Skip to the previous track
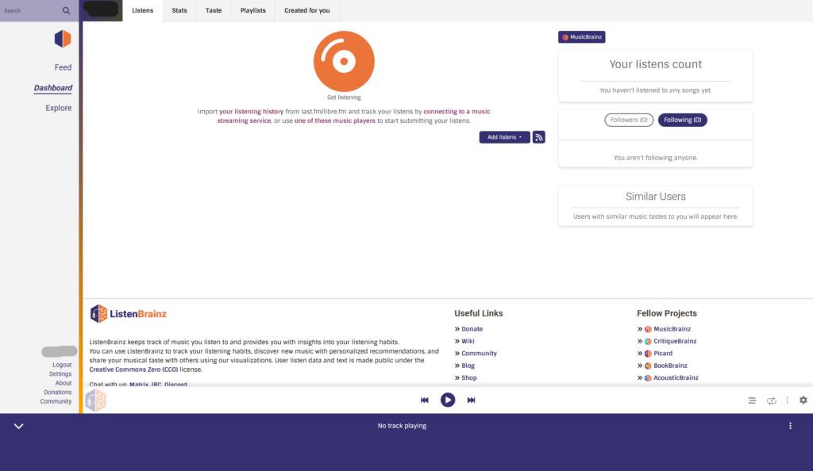 click(425, 400)
